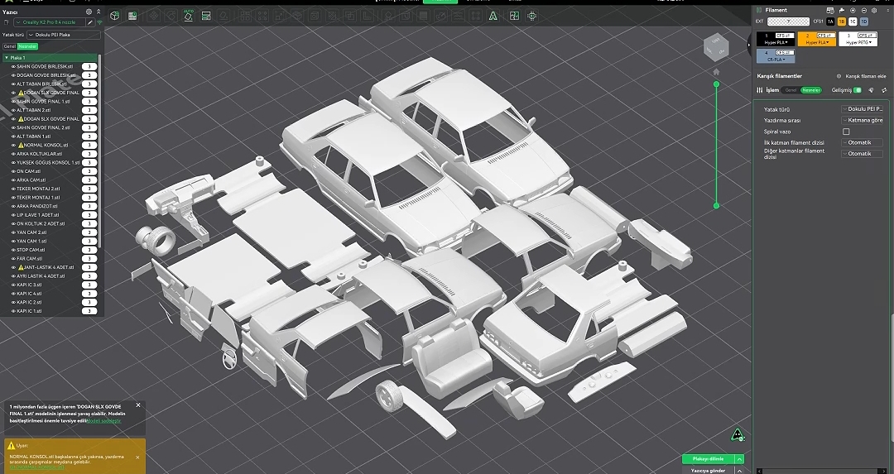Click the compare presets icon in İşlem row

tap(884, 90)
